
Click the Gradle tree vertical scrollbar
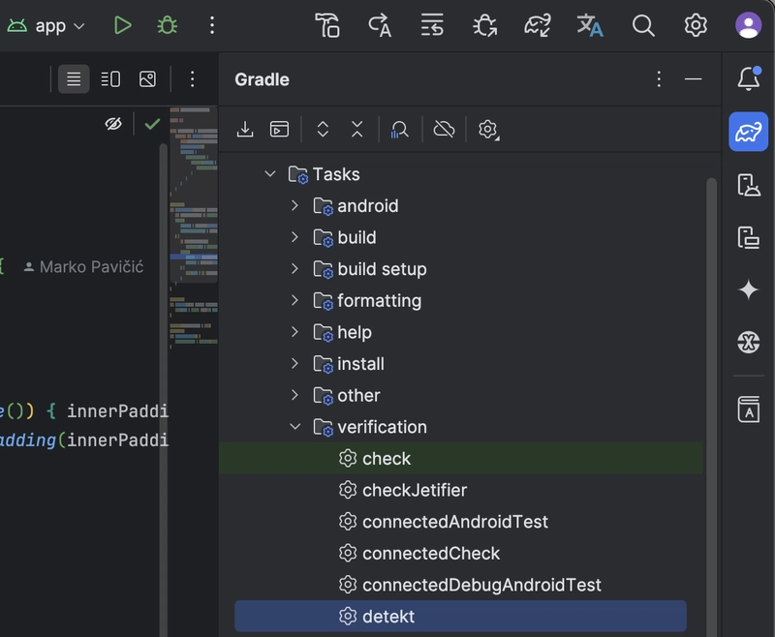tap(711, 407)
